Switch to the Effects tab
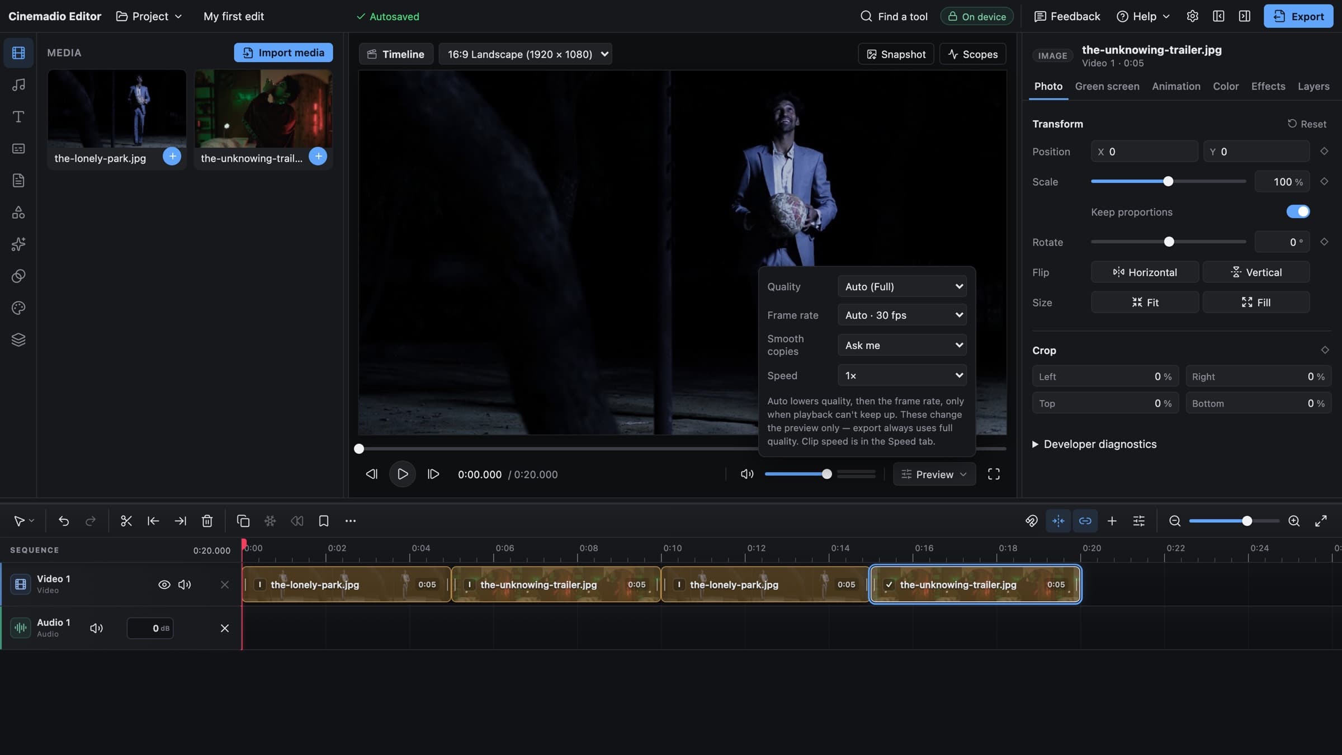Viewport: 1342px width, 755px height. (1268, 87)
